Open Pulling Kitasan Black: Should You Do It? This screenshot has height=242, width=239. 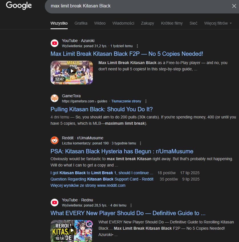[102, 109]
